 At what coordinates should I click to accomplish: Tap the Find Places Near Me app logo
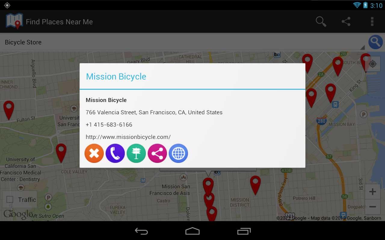coord(14,21)
